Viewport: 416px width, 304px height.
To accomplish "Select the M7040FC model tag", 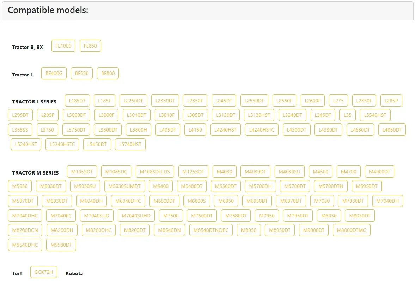I will 61,216.
